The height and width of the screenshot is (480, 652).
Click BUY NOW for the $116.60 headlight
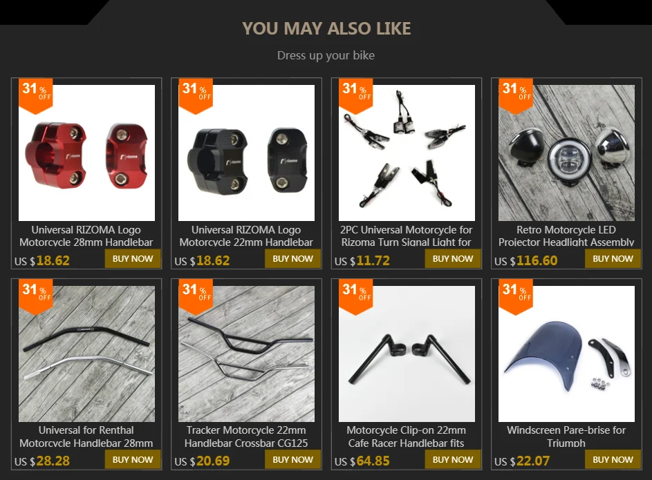[613, 259]
